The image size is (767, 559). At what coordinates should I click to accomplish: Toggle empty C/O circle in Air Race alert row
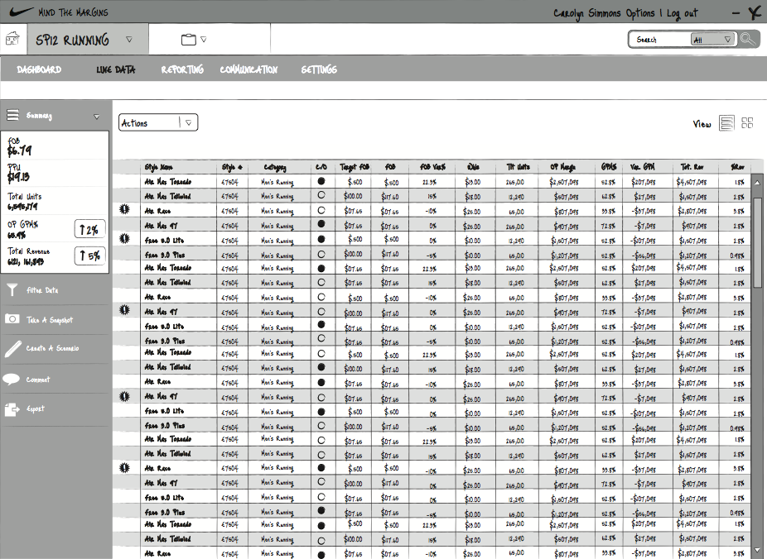321,210
